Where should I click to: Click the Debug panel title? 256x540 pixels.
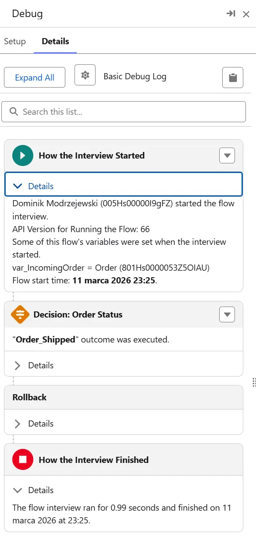click(27, 14)
